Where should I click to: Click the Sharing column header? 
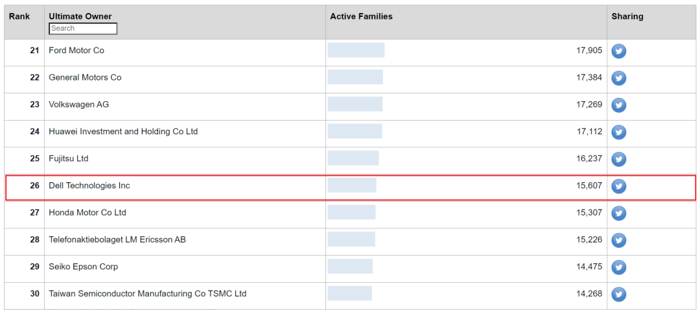click(x=627, y=16)
